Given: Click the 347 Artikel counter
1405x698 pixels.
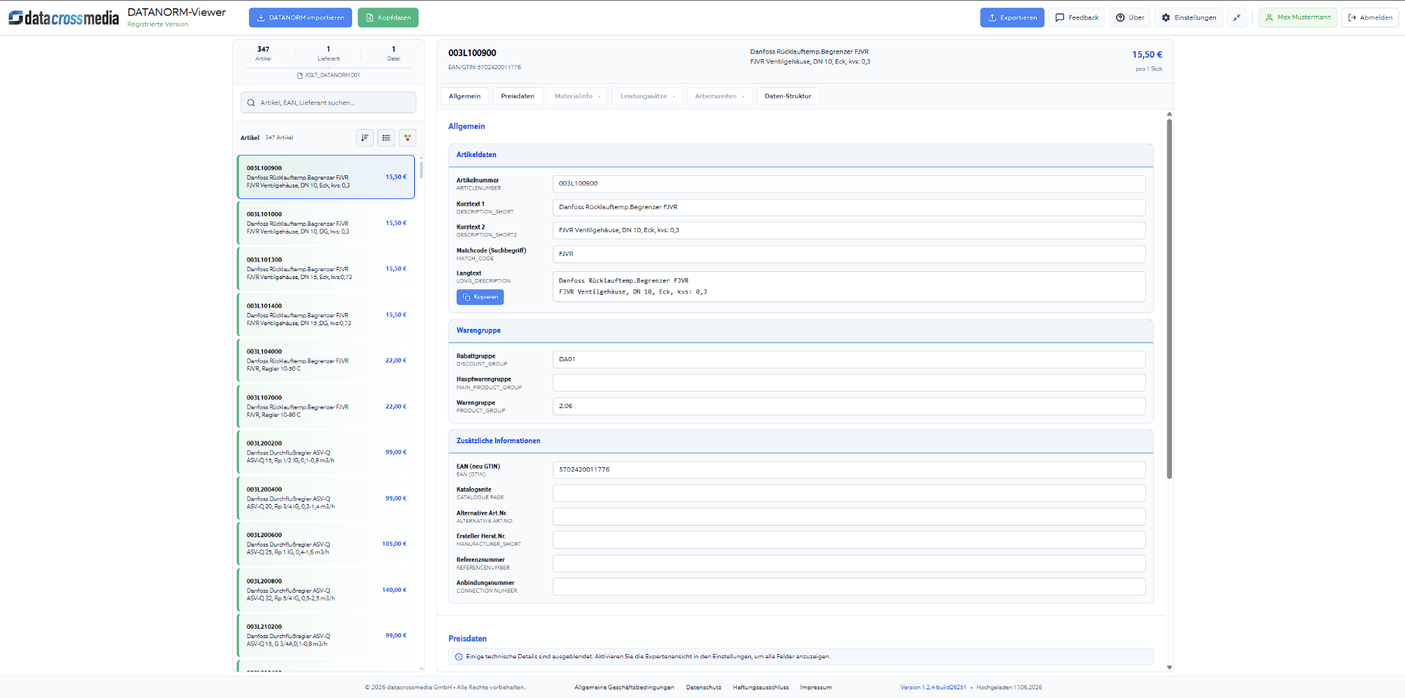Looking at the screenshot, I should [263, 53].
